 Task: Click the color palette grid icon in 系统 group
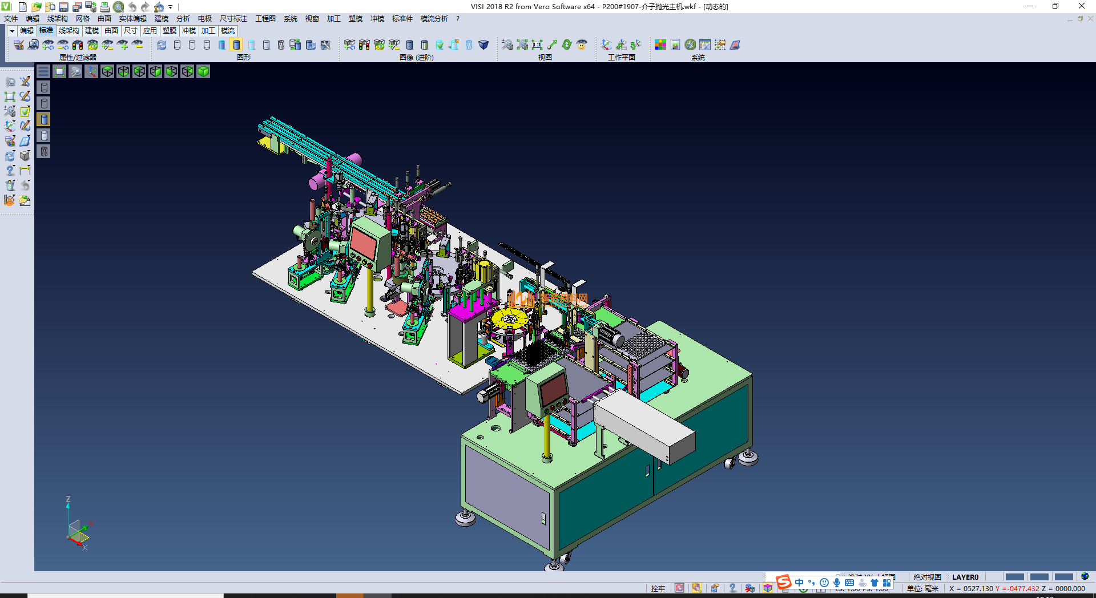660,45
